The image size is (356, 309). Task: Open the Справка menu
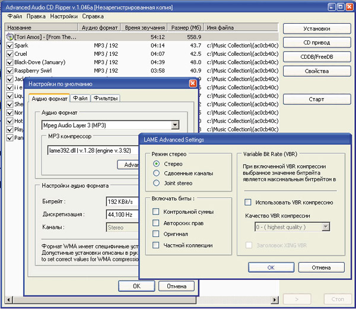93,17
